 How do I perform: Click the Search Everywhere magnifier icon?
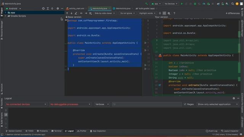[233, 4]
